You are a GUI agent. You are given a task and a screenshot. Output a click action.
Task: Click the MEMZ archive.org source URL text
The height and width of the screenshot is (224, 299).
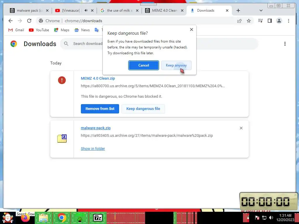[153, 86]
